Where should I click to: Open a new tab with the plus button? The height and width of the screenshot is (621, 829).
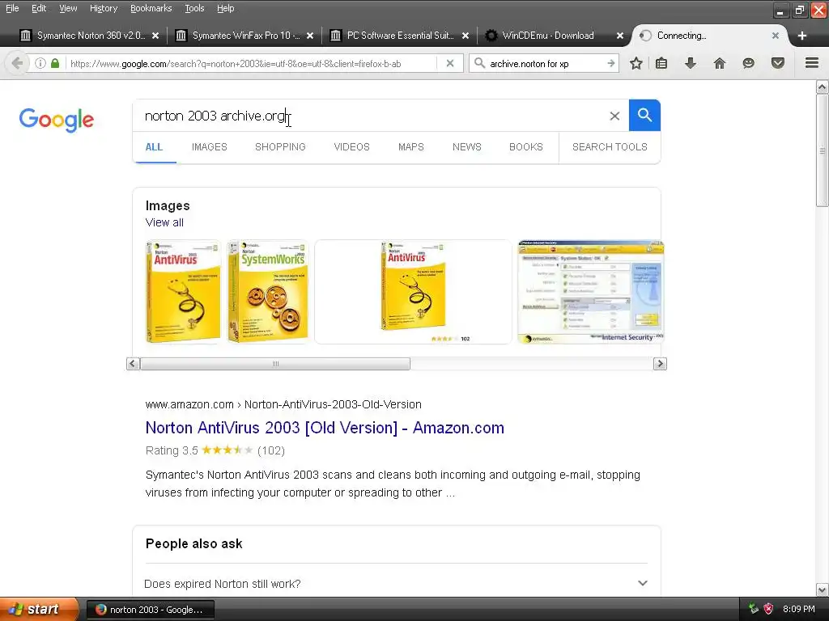[802, 36]
